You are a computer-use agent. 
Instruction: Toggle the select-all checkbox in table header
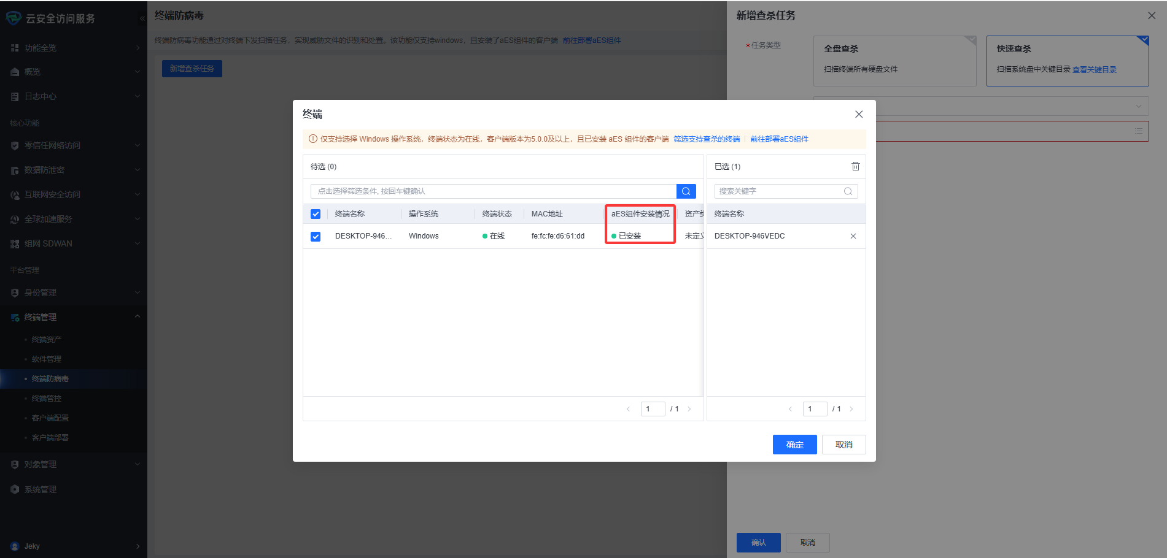tap(316, 214)
